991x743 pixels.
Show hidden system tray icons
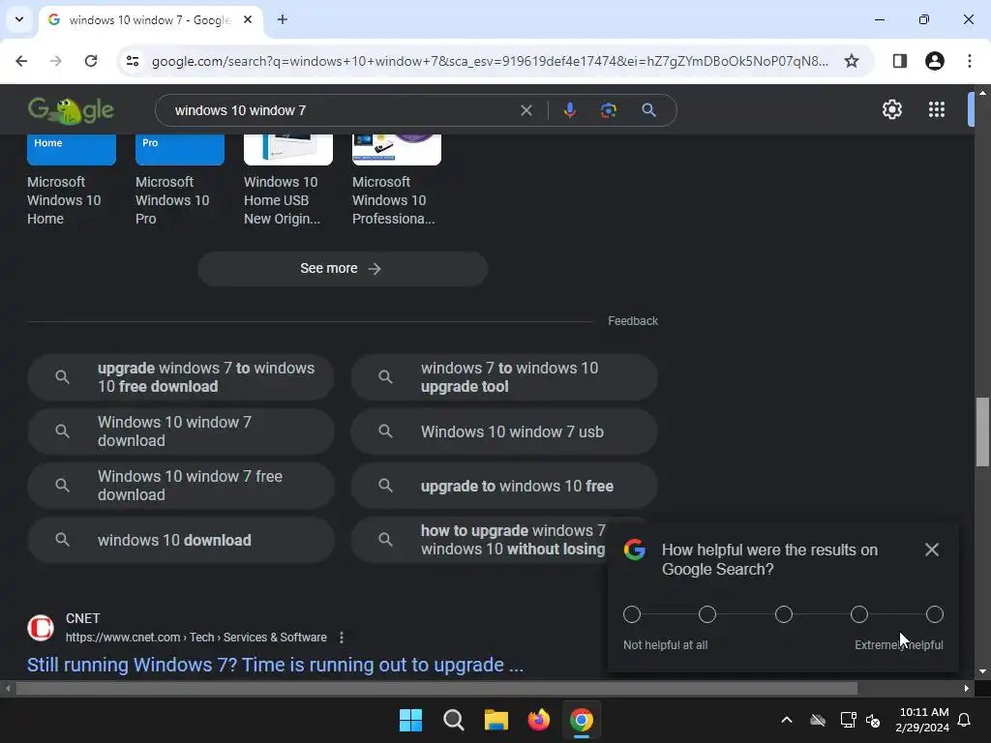(x=787, y=720)
